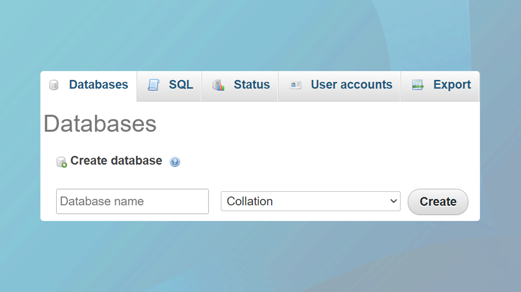
Task: Click the User accounts ID card icon
Action: point(296,85)
